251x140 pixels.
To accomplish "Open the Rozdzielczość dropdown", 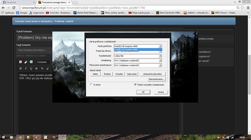I will [x=138, y=56].
